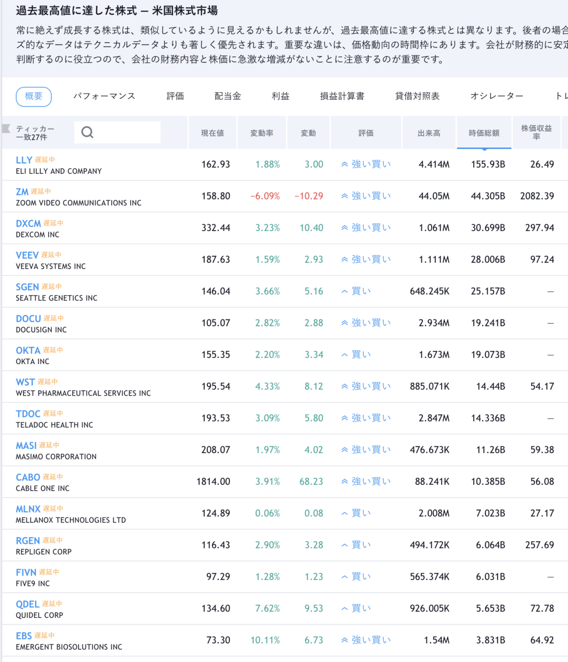Click EMERGENT BIOSOLUTIONS INC name
This screenshot has height=662, width=568.
(69, 647)
